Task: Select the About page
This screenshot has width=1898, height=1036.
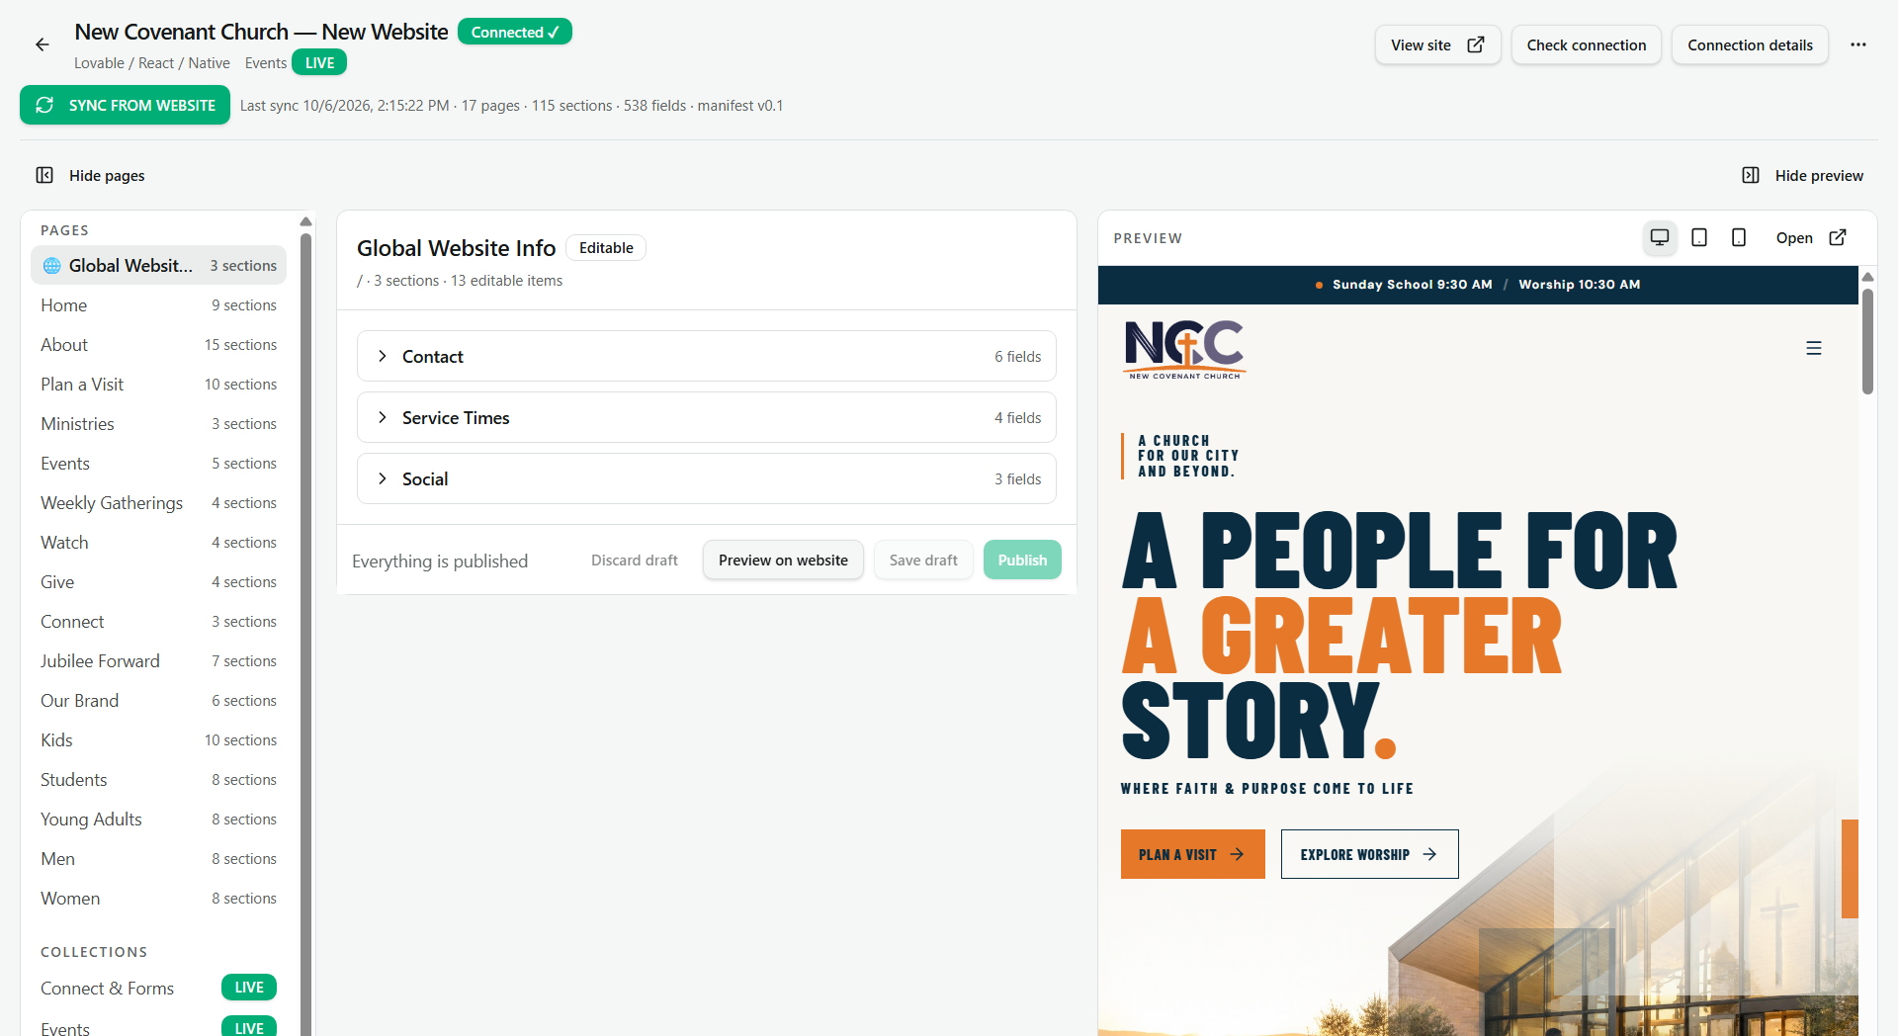Action: (158, 345)
